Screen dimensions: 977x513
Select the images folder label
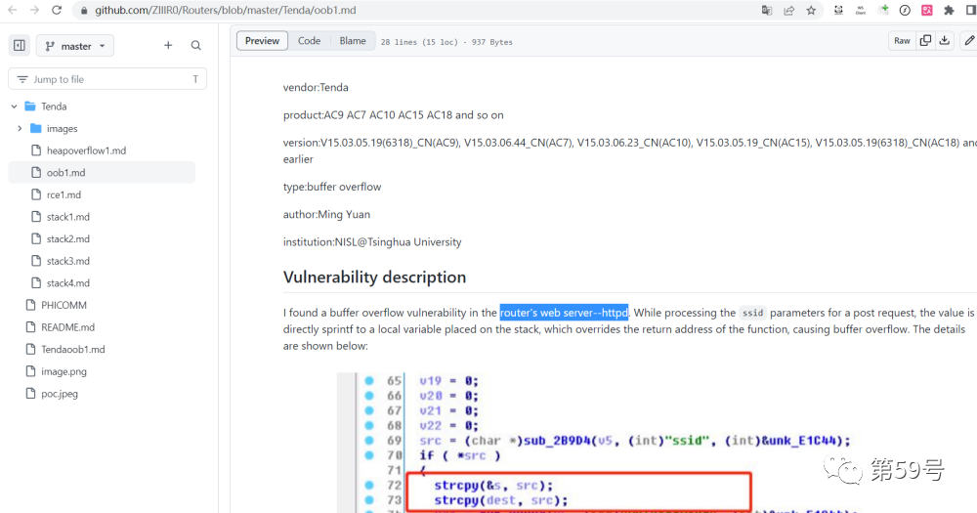[x=63, y=128]
